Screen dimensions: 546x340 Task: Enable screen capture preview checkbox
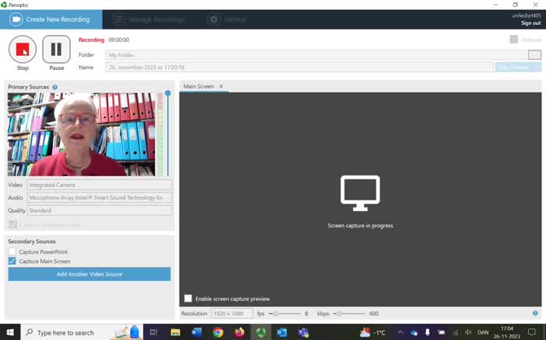(188, 298)
